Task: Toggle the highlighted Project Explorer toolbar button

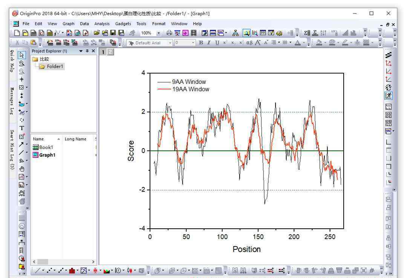Action: [x=246, y=33]
